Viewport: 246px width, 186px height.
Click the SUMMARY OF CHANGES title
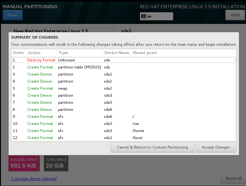pyautogui.click(x=35, y=37)
